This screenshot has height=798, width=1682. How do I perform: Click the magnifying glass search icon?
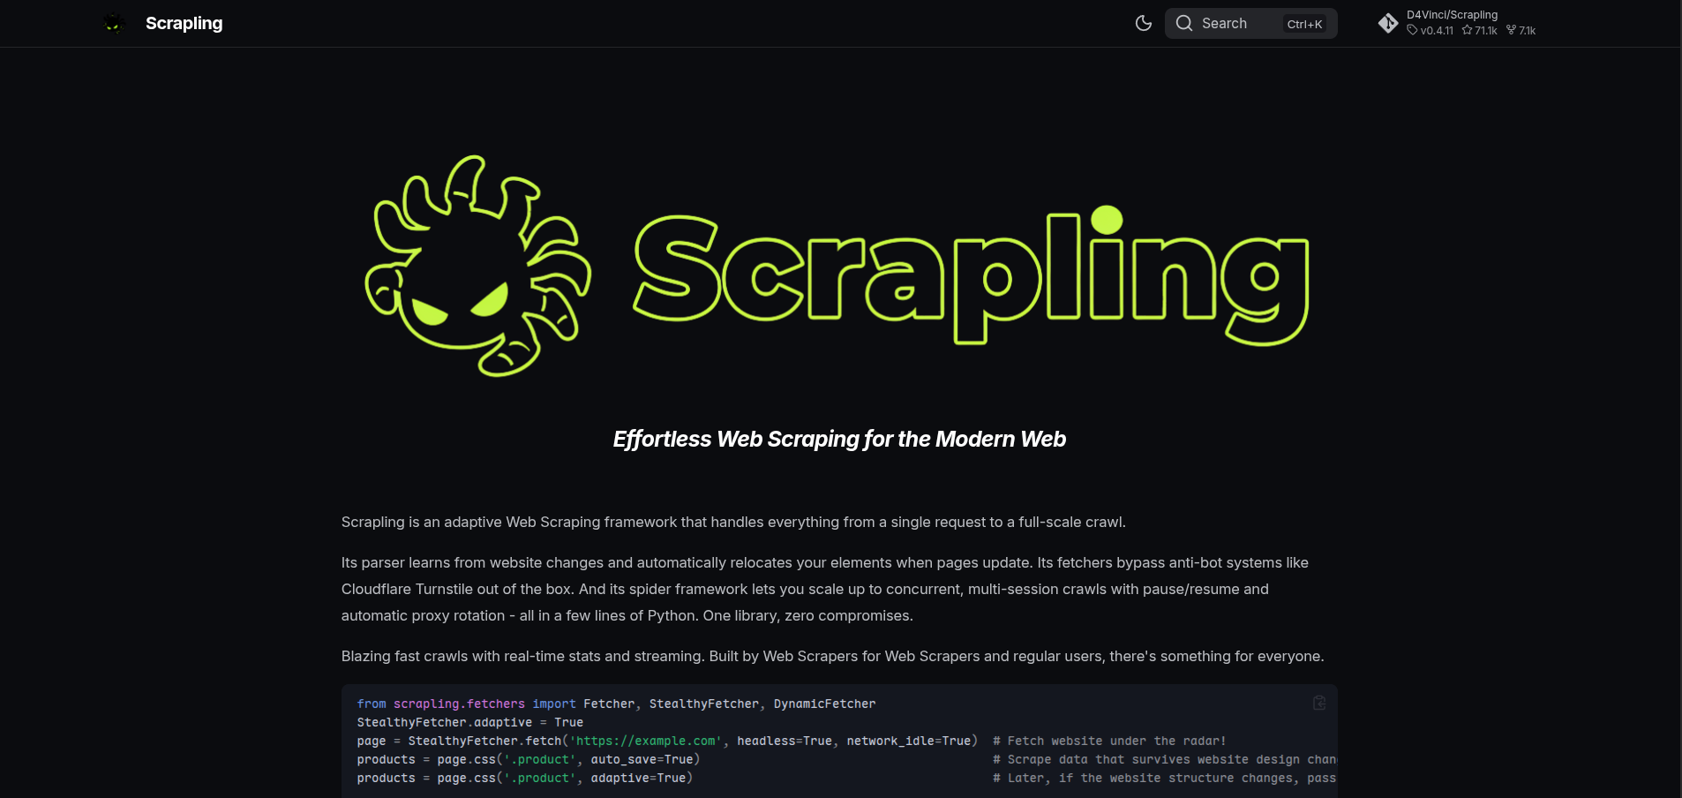point(1184,23)
